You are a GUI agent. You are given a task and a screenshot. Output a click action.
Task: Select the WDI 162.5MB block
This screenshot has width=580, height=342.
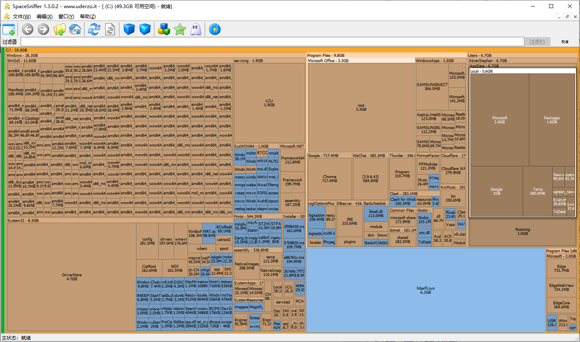[175, 269]
